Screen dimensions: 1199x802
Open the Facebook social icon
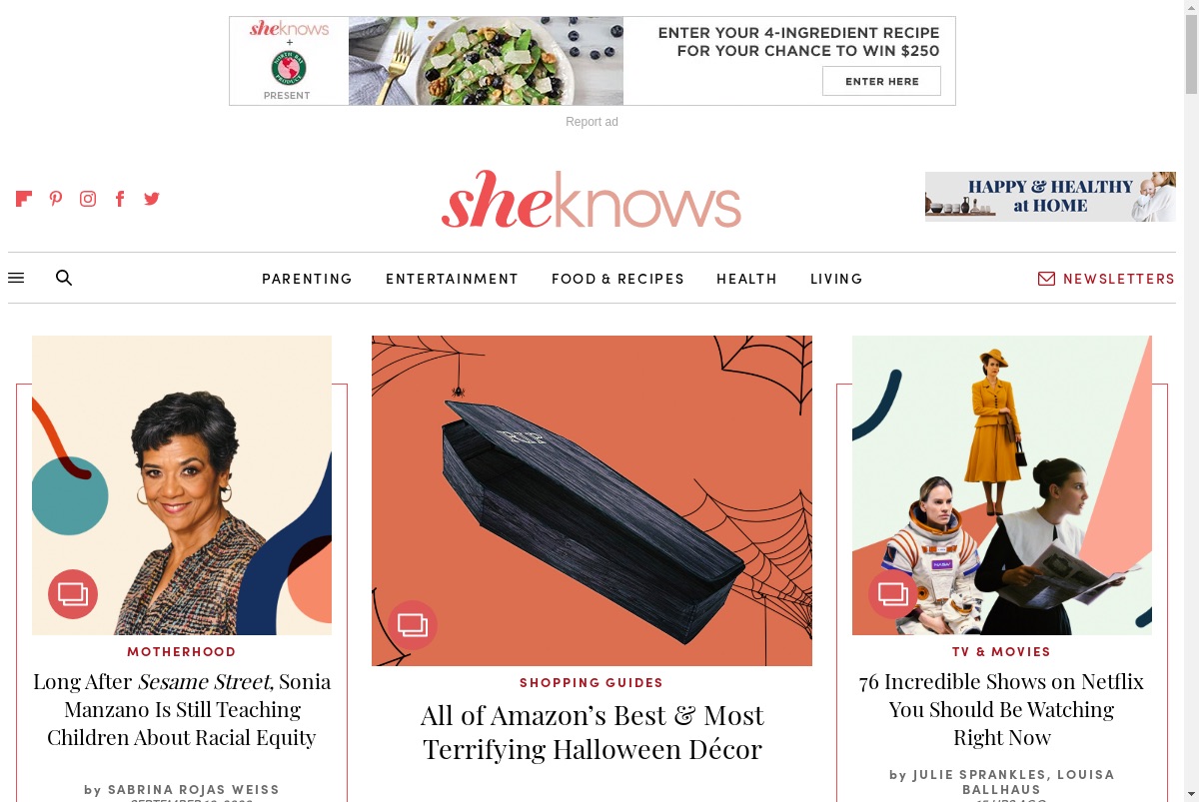(x=120, y=199)
